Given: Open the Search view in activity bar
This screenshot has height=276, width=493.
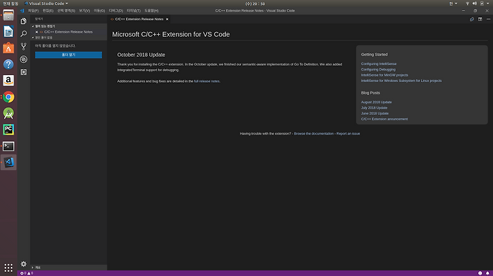Looking at the screenshot, I should 23,33.
